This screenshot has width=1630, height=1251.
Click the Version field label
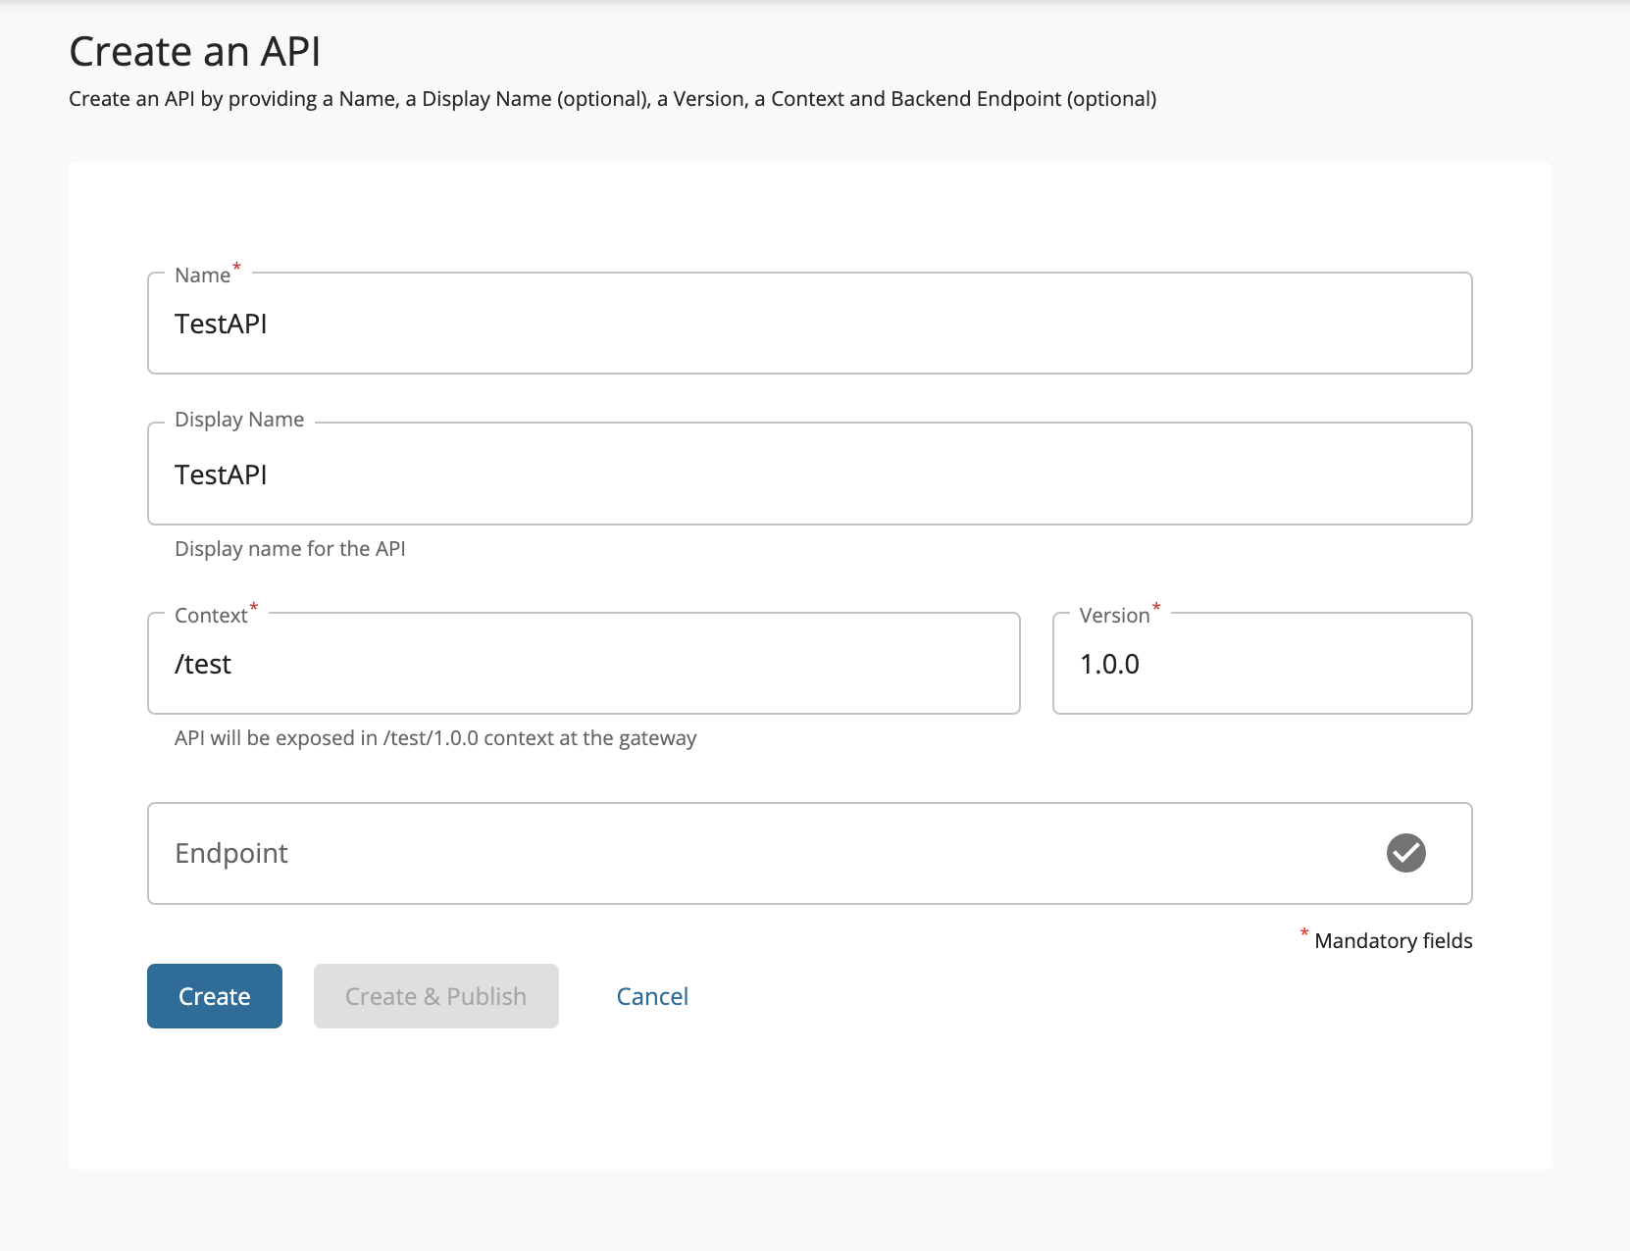coord(1111,615)
